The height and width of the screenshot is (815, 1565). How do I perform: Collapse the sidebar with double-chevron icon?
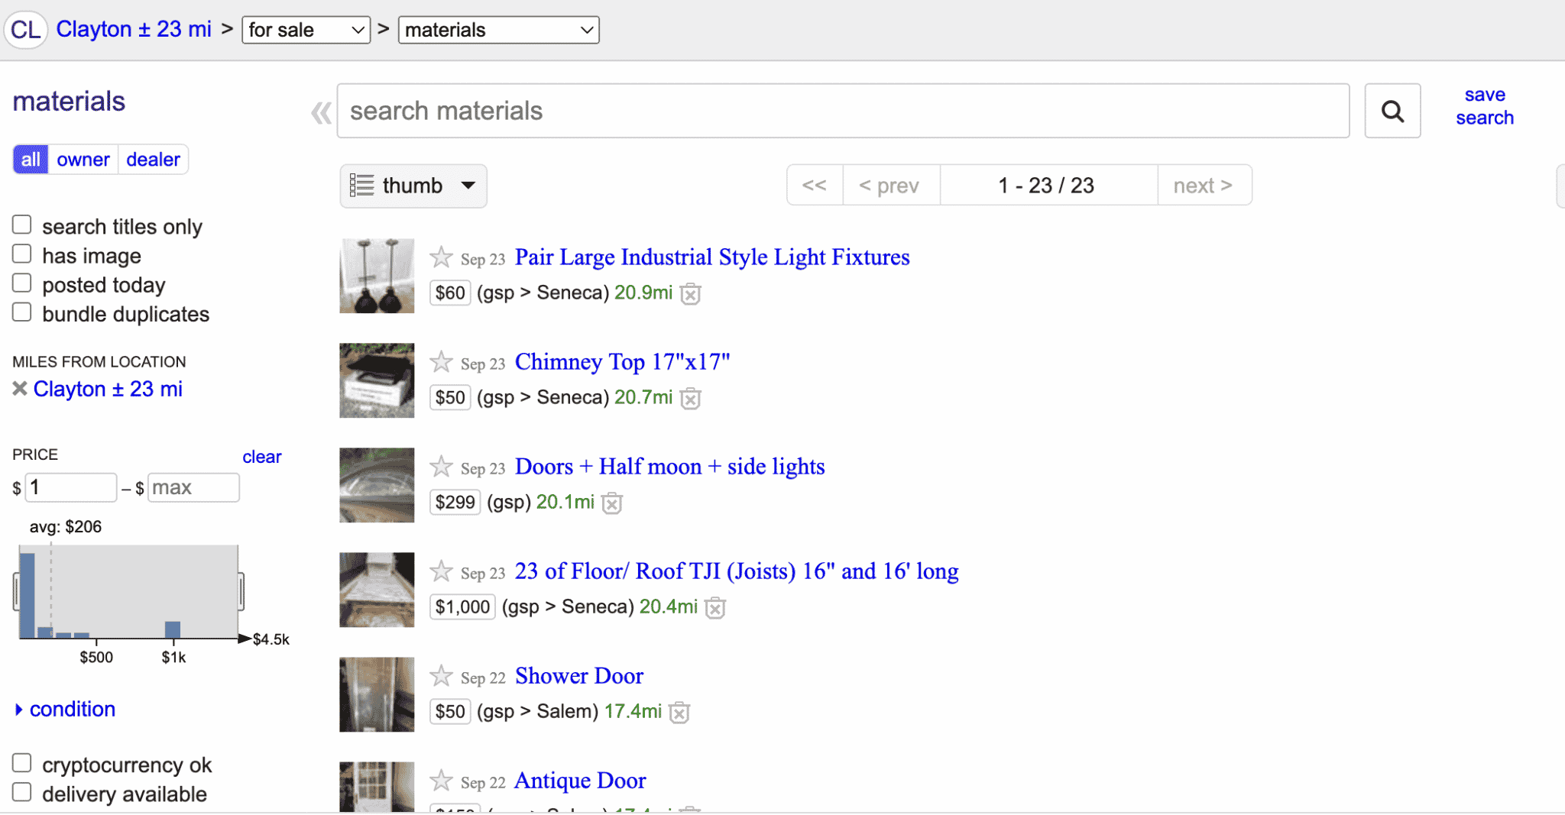(x=321, y=113)
